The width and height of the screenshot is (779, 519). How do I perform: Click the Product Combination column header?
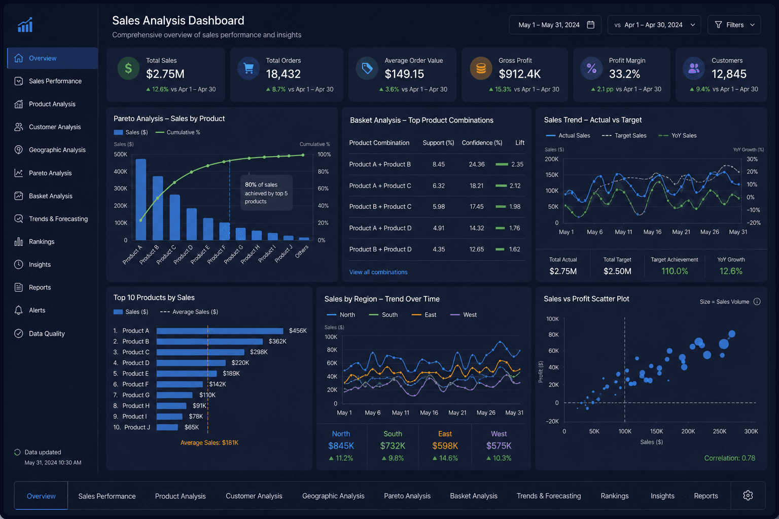pos(379,143)
